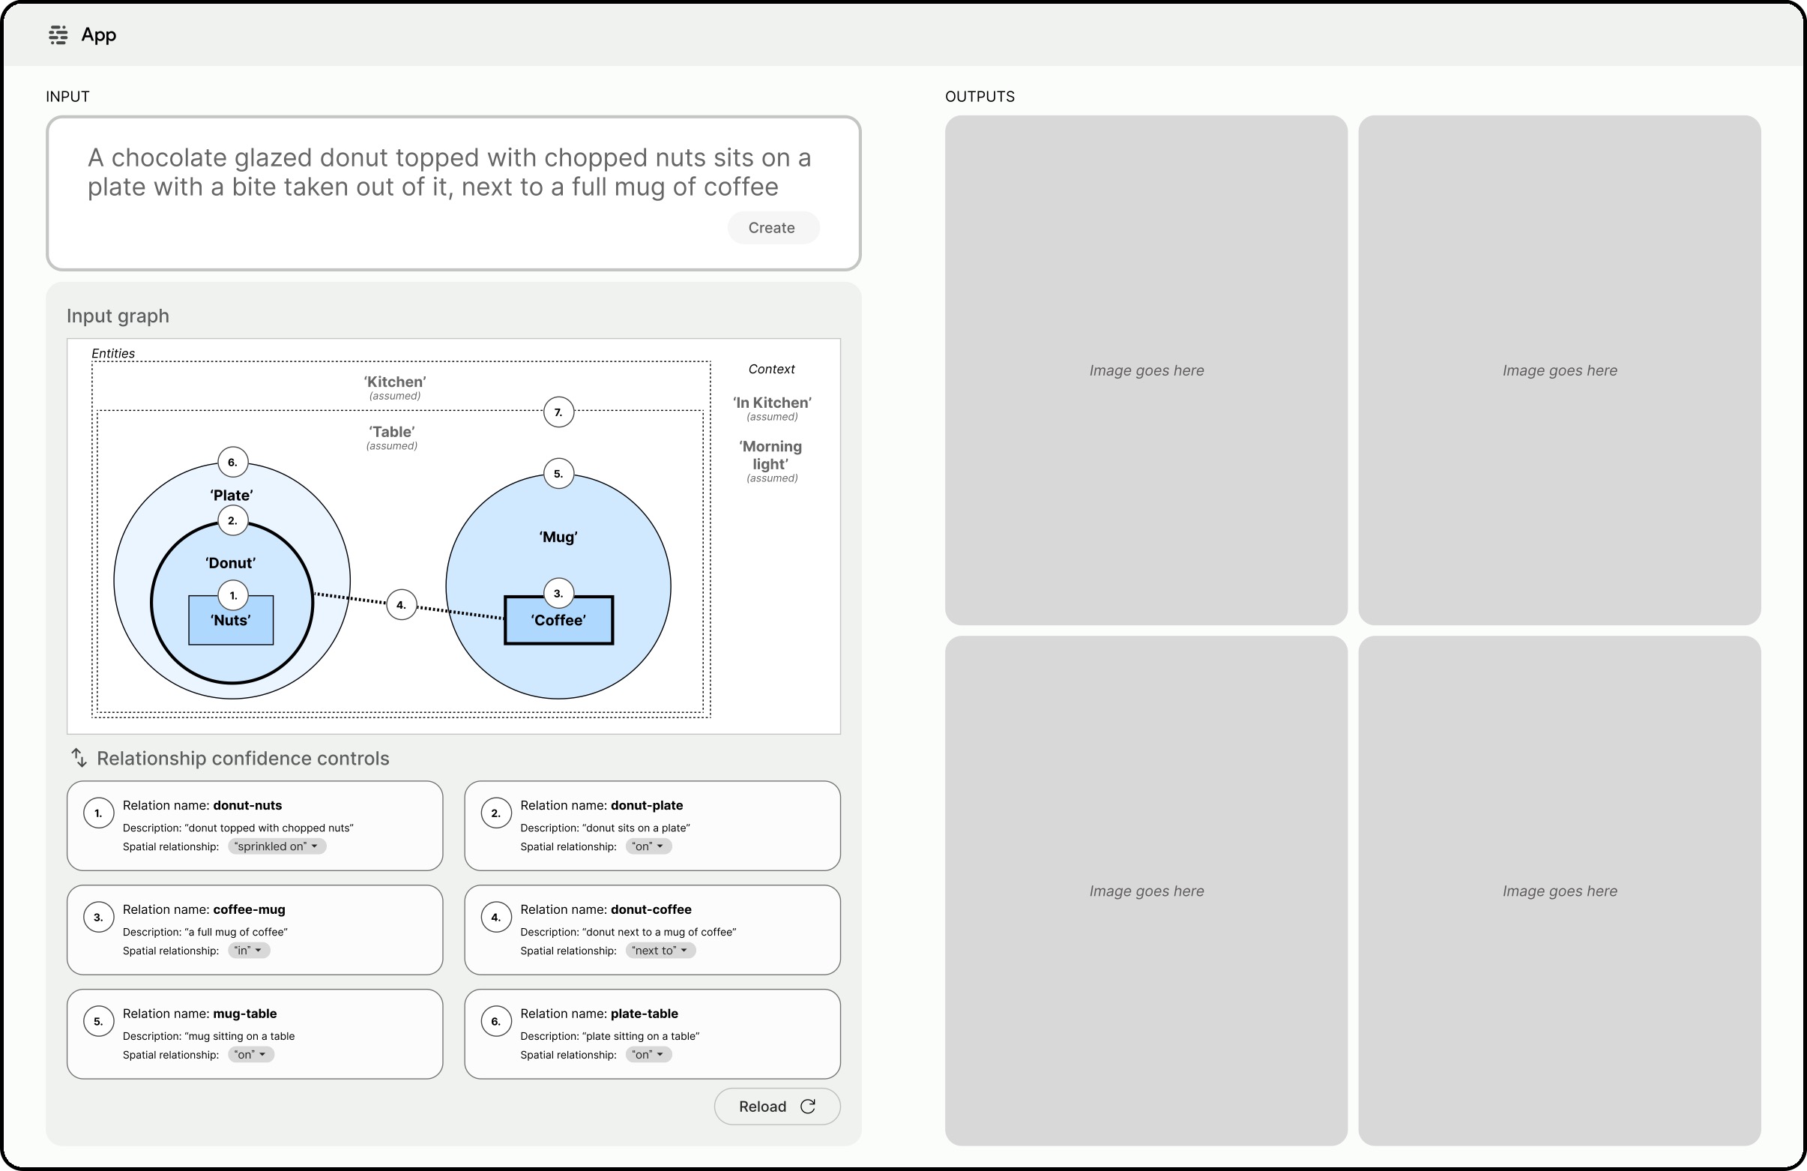The width and height of the screenshot is (1807, 1171).
Task: Open the "sprinkled on" spatial relationship dropdown
Action: tap(277, 846)
